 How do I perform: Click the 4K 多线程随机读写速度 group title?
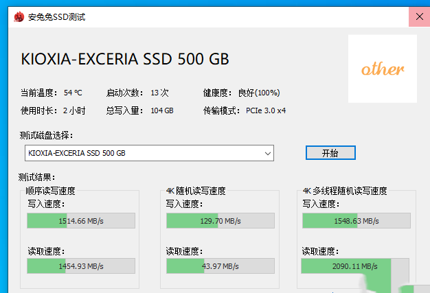[345, 191]
